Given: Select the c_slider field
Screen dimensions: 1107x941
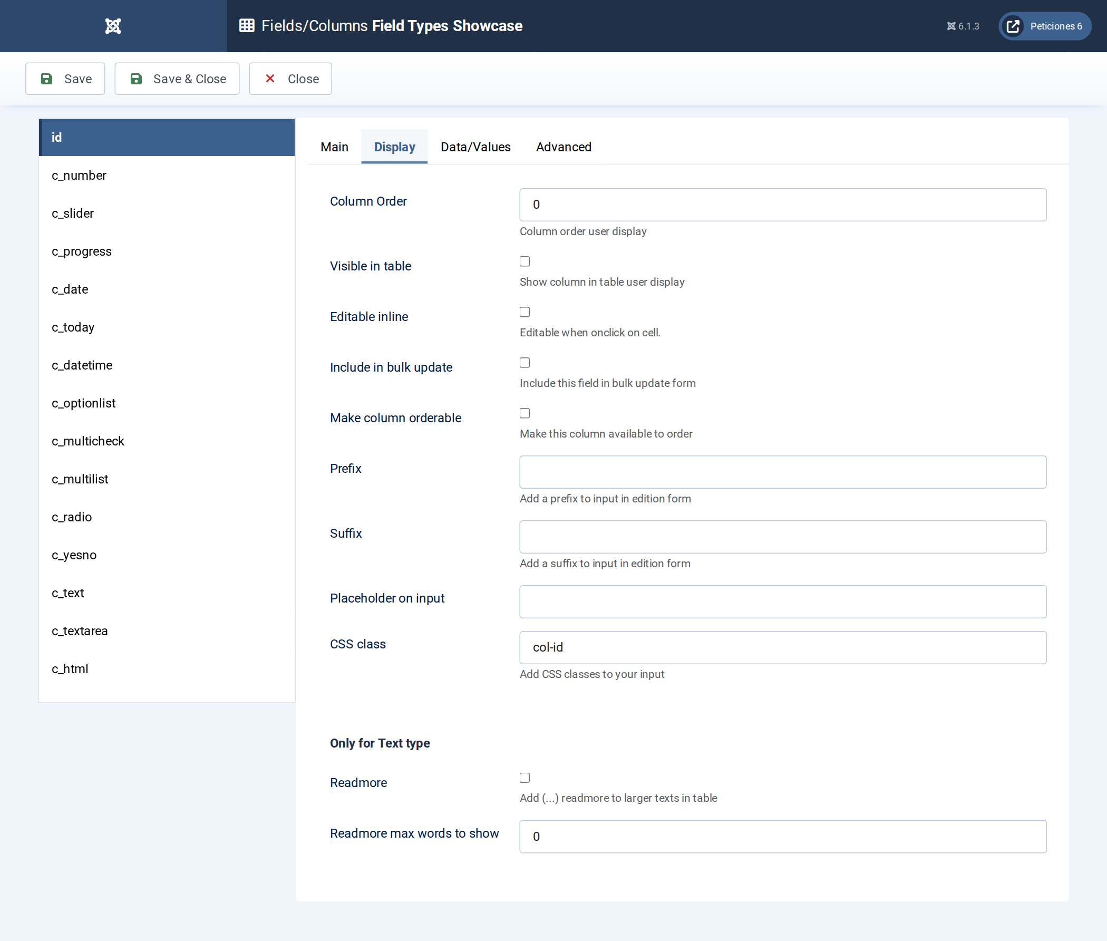Looking at the screenshot, I should pyautogui.click(x=167, y=214).
